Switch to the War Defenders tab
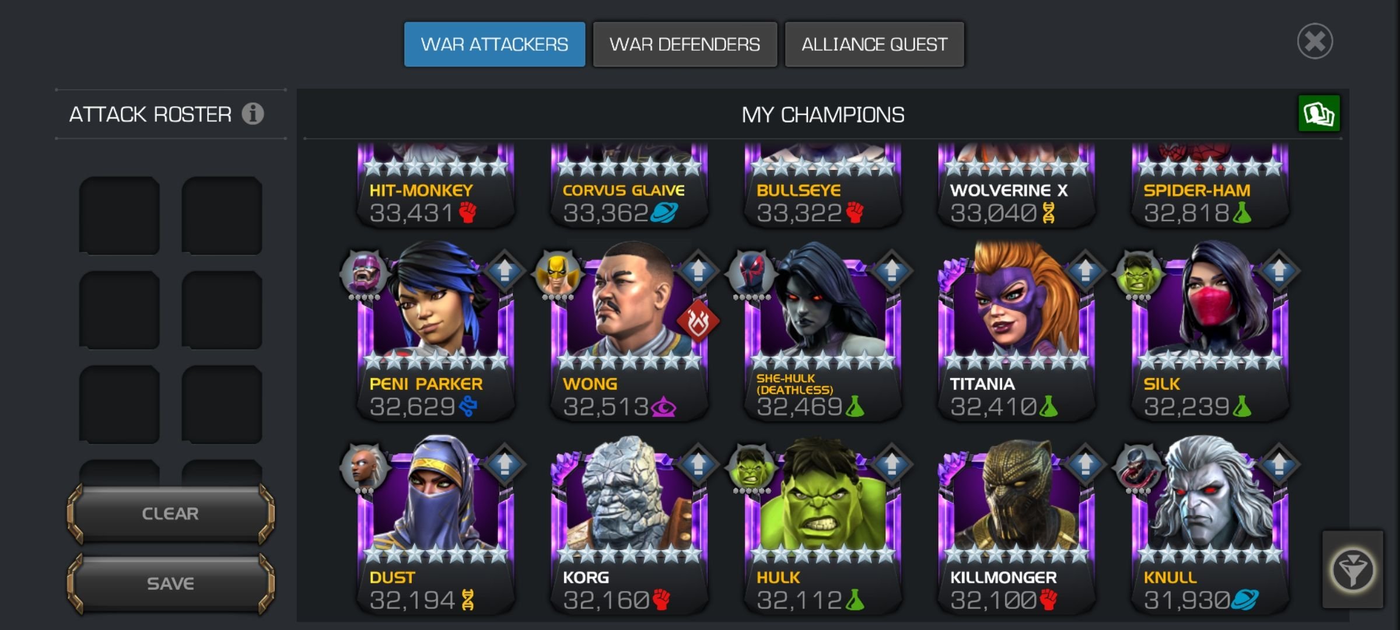This screenshot has height=630, width=1400. pyautogui.click(x=685, y=44)
